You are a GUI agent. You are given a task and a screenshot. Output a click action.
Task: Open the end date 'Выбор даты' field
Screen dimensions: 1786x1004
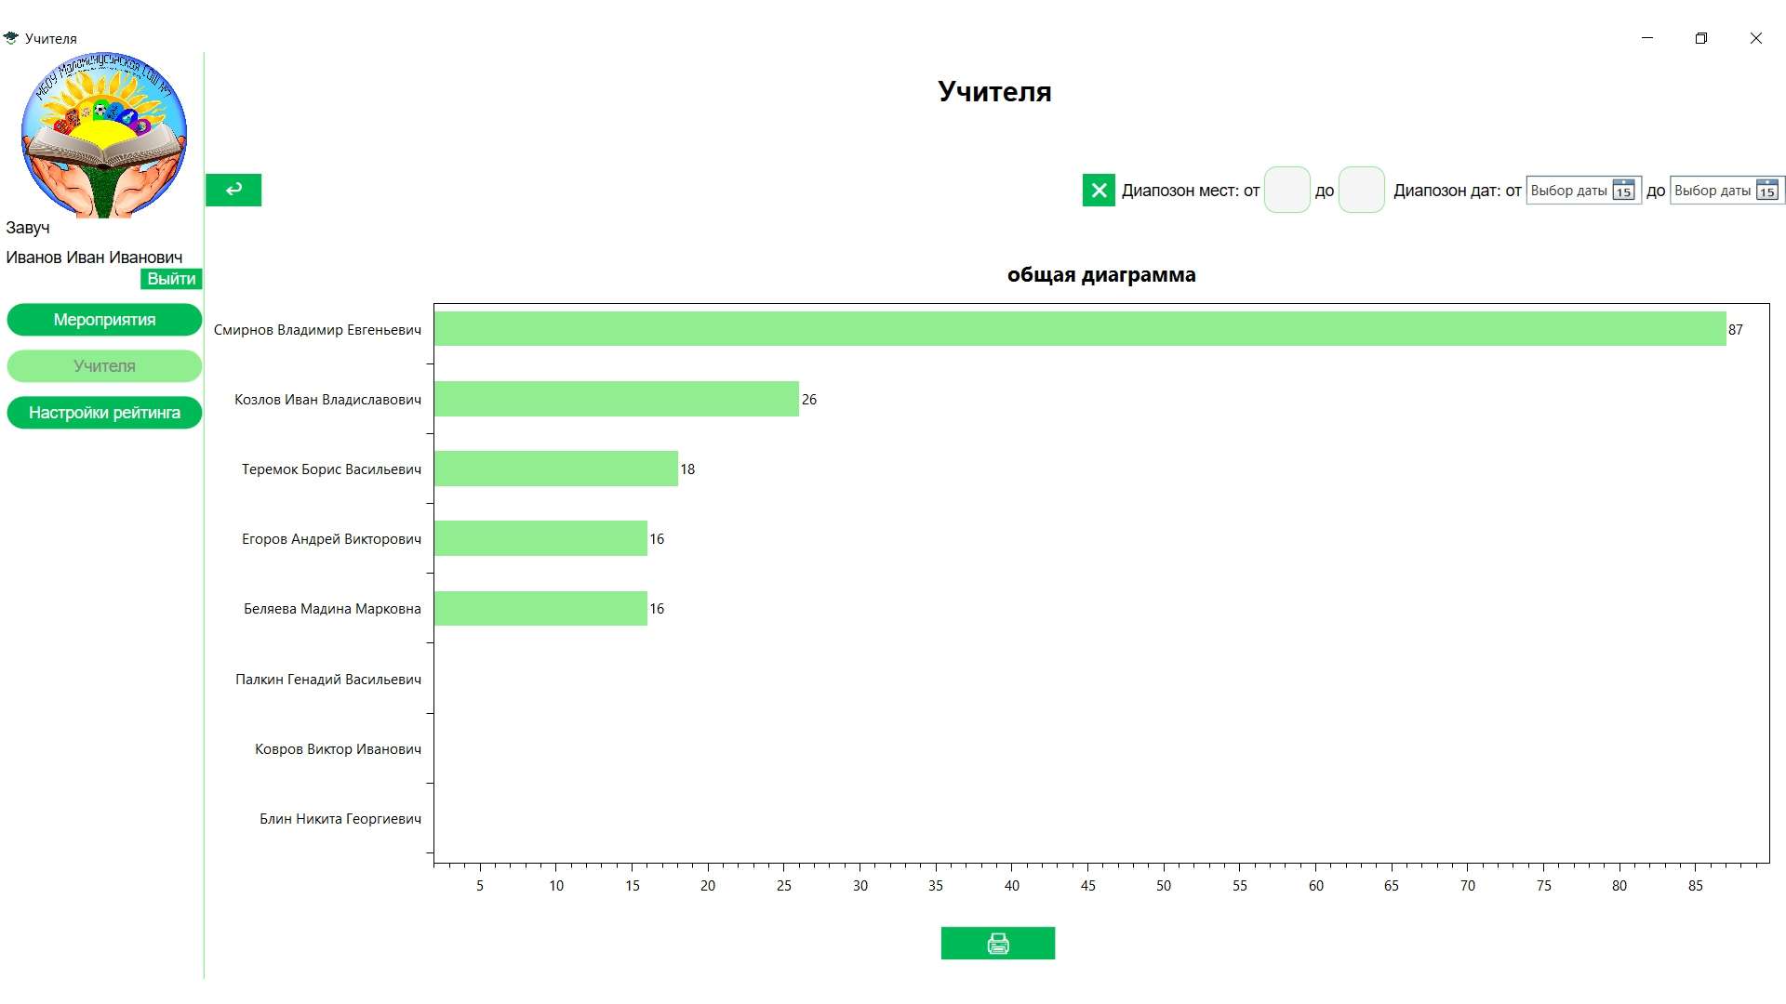[1712, 190]
